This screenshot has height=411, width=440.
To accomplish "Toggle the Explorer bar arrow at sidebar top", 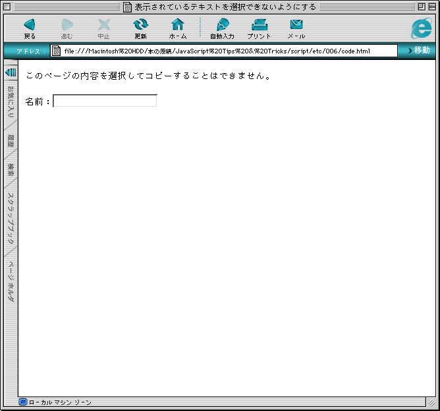I will coord(11,72).
